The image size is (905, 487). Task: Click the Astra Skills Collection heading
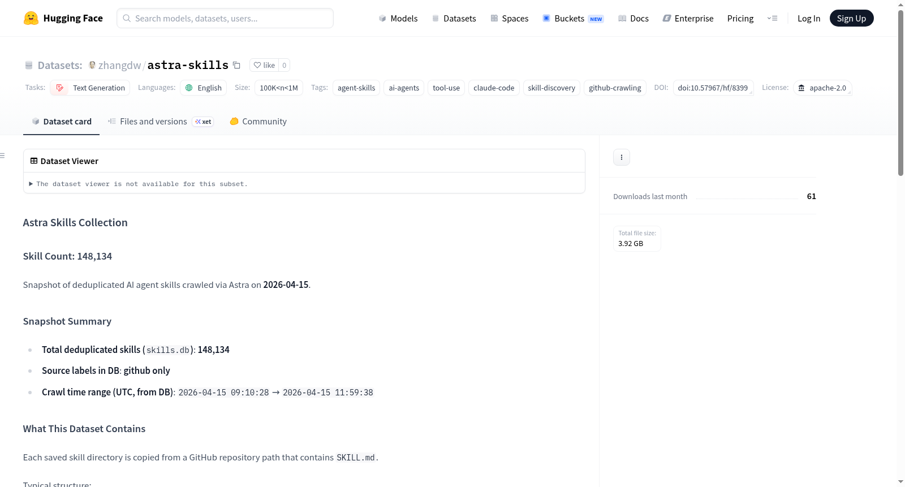[x=75, y=223]
